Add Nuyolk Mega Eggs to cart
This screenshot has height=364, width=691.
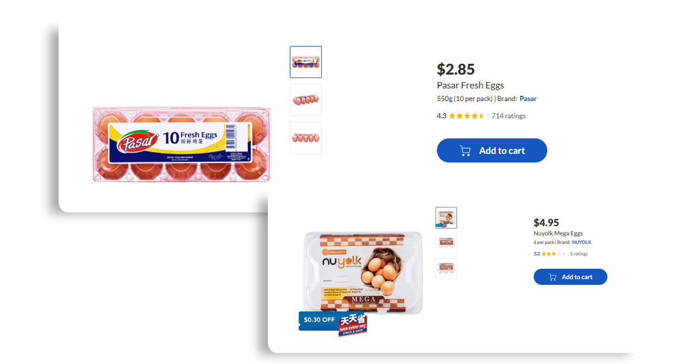[570, 277]
